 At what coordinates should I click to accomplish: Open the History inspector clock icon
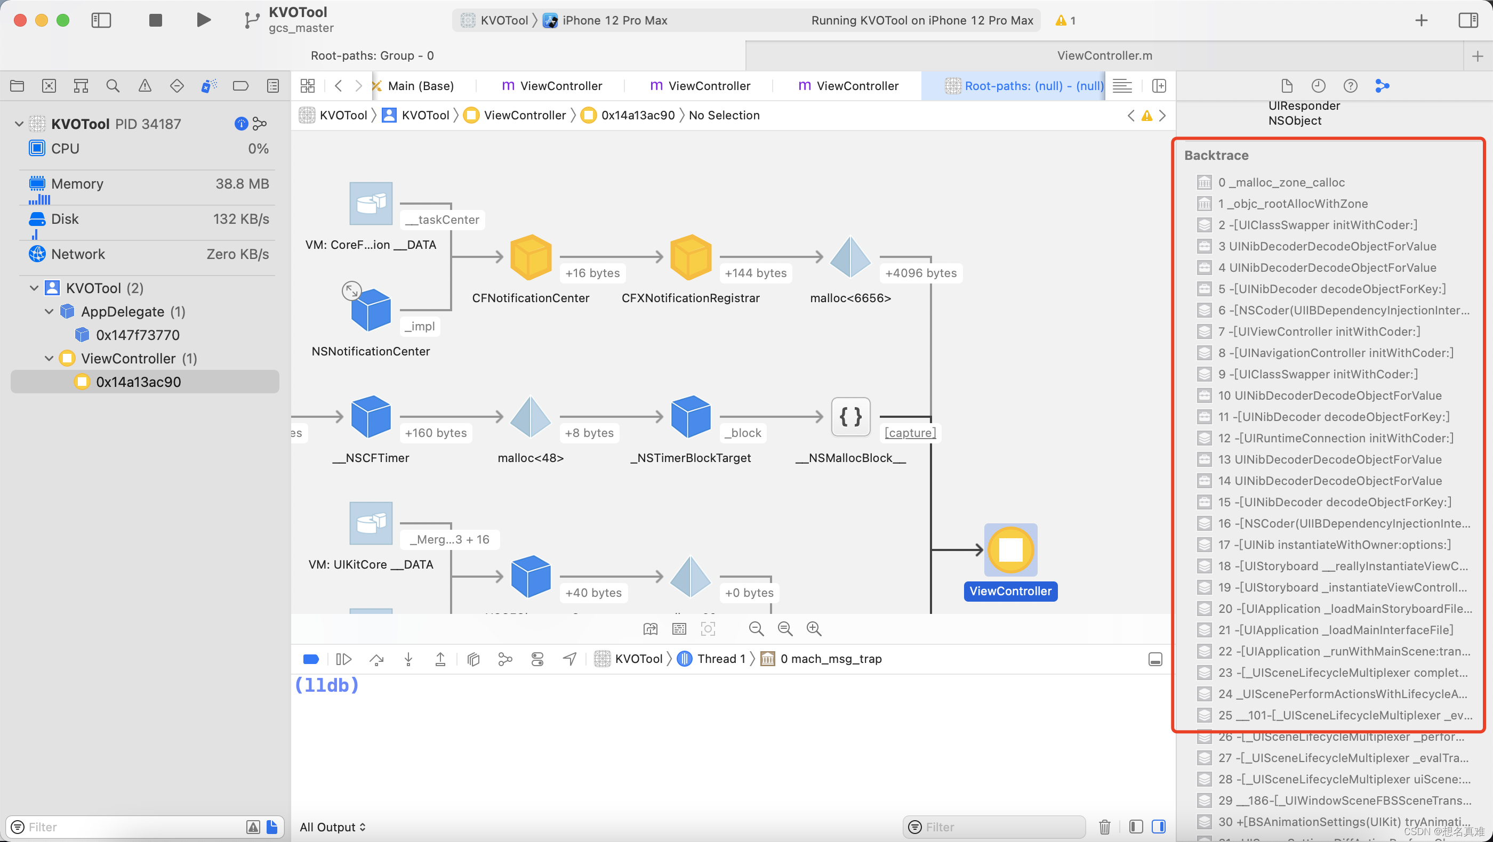[x=1319, y=86]
